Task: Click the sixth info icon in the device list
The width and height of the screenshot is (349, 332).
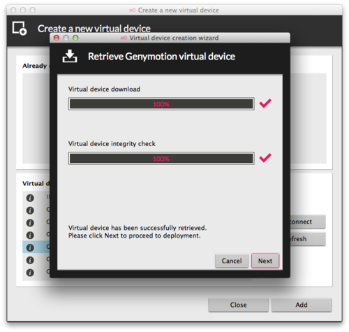Action: (x=30, y=260)
